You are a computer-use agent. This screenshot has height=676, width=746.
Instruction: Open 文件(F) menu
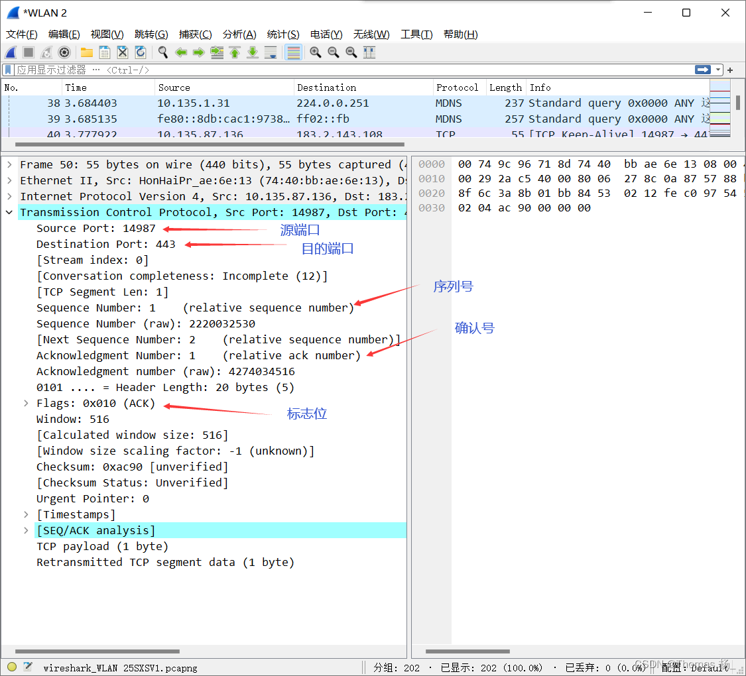[x=21, y=34]
